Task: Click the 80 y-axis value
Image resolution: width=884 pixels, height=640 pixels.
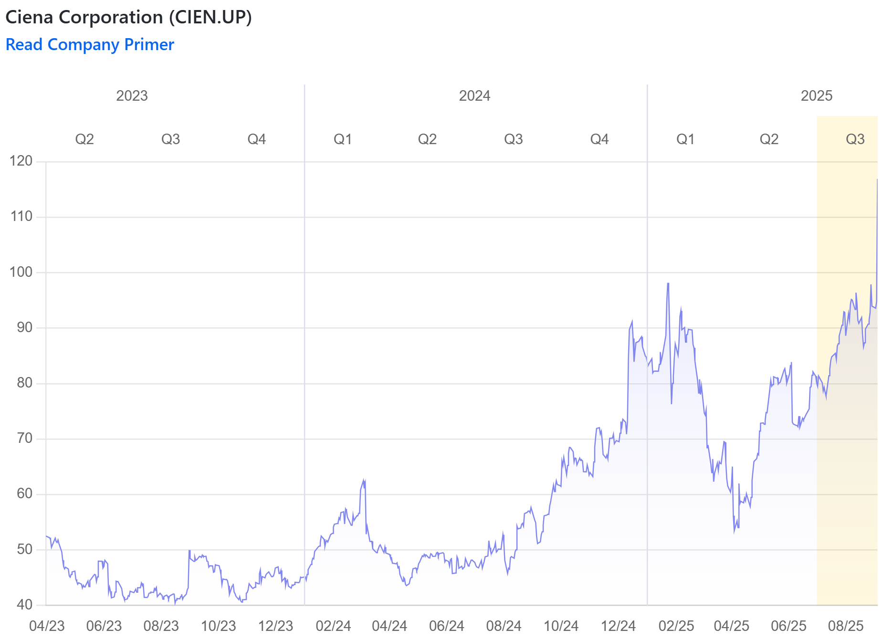Action: [x=24, y=383]
